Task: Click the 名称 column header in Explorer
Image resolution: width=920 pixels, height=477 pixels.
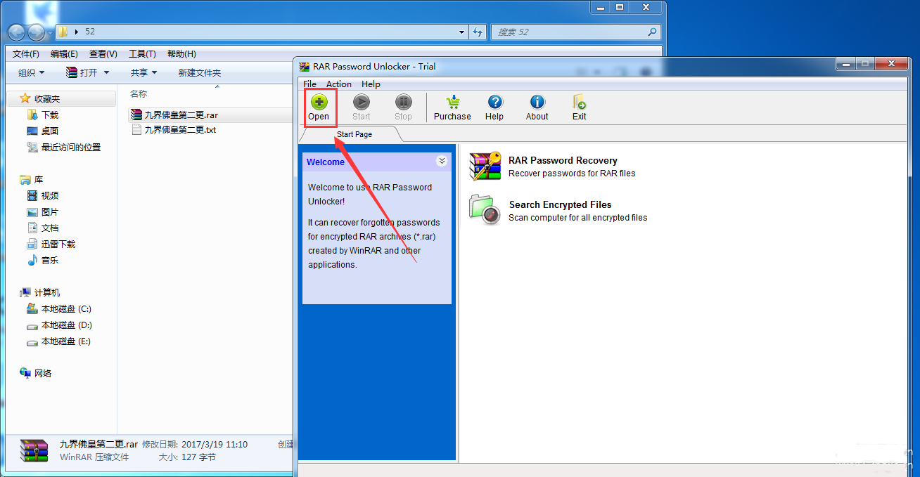Action: 139,93
